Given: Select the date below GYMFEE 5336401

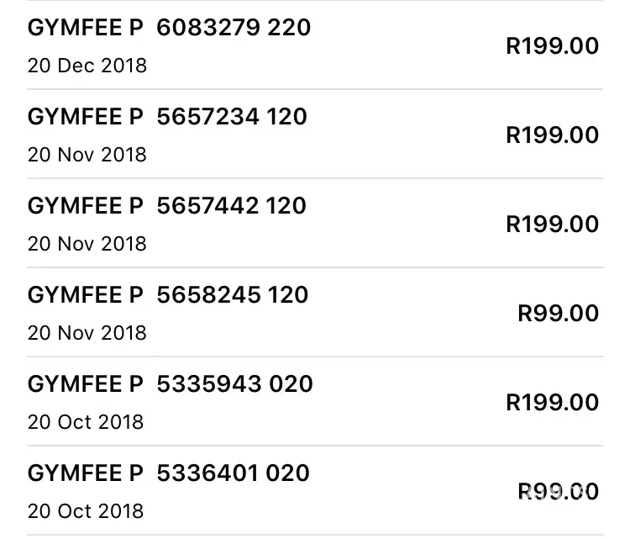Looking at the screenshot, I should 85,511.
